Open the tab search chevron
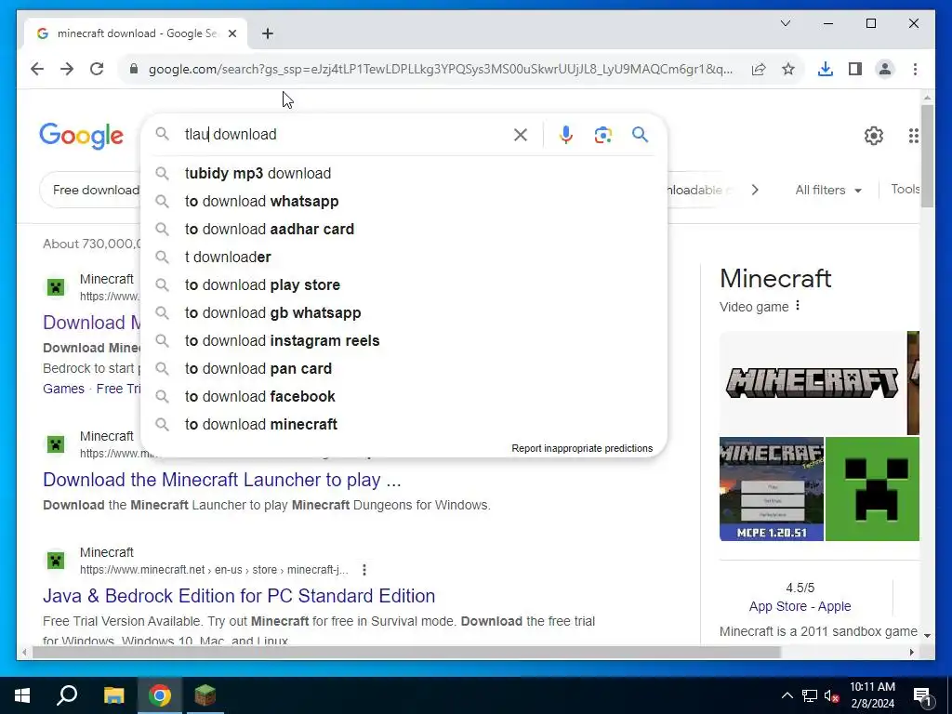Image resolution: width=952 pixels, height=714 pixels. [x=785, y=23]
